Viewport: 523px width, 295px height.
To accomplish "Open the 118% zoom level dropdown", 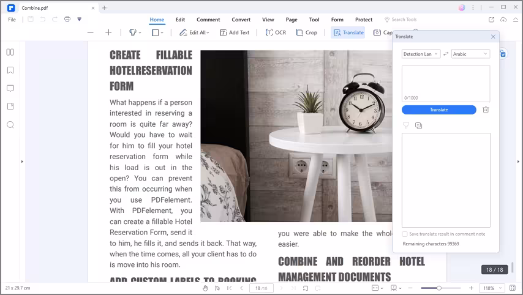I will 492,288.
